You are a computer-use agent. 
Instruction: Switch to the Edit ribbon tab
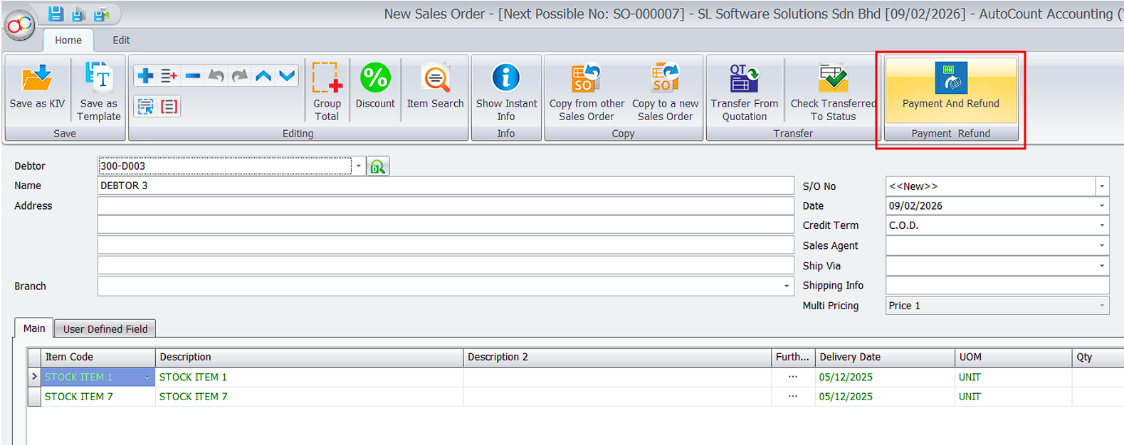point(121,41)
